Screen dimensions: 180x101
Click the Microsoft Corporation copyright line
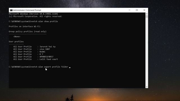pyautogui.click(x=35, y=16)
